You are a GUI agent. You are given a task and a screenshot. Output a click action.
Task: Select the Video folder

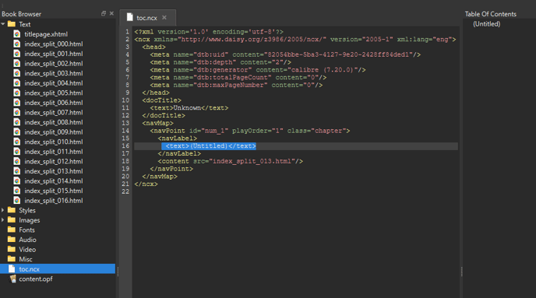pos(27,250)
